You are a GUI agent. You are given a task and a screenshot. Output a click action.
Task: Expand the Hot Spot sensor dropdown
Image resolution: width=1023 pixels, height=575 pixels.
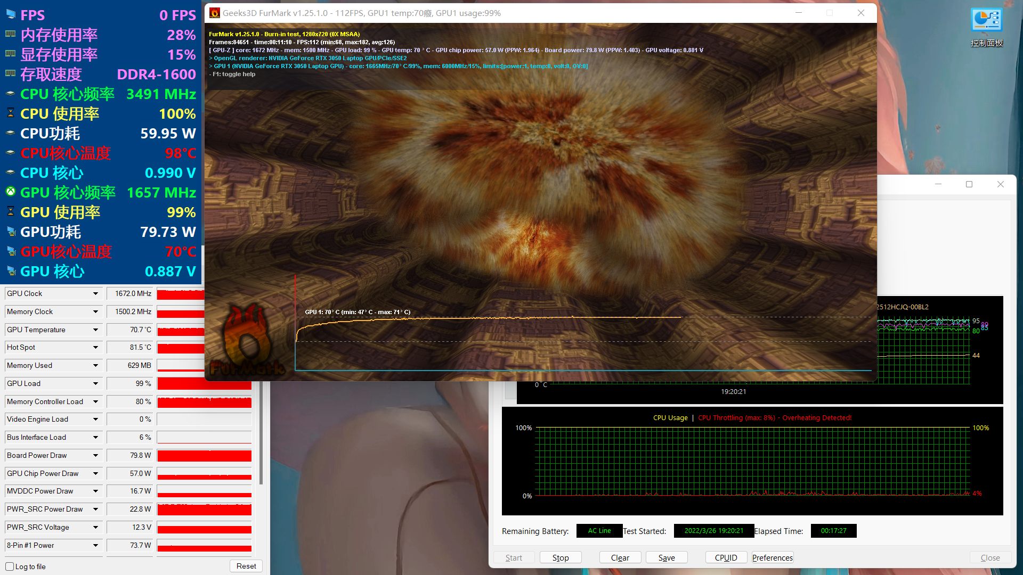pos(95,347)
